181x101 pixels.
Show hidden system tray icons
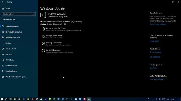click(152, 99)
